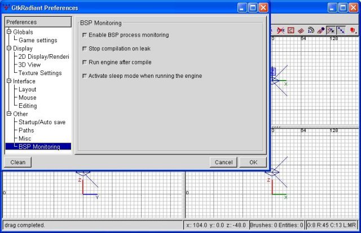Toggle the pressed-in patch welding icon with arrow
The height and width of the screenshot is (233, 361).
[331, 30]
